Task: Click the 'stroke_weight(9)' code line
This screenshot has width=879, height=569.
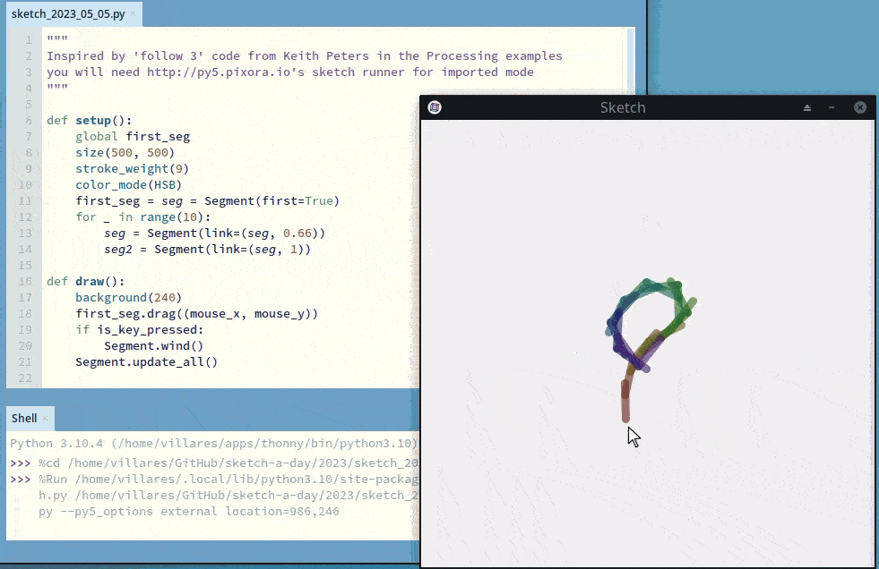Action: point(132,168)
